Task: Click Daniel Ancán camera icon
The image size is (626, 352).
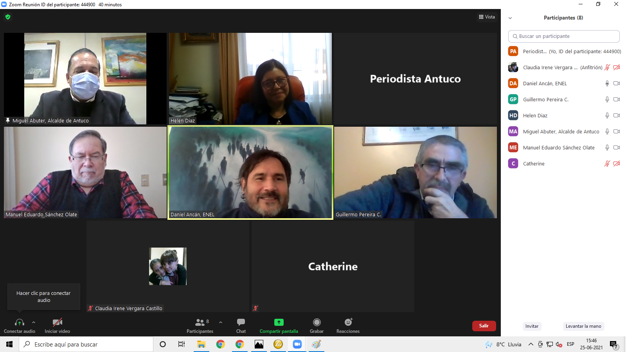Action: pos(617,83)
